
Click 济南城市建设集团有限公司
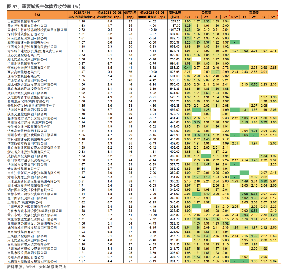click(27, 110)
